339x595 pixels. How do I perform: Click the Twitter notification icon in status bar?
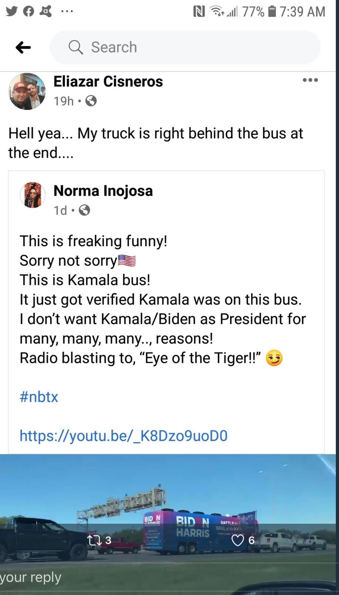point(11,11)
